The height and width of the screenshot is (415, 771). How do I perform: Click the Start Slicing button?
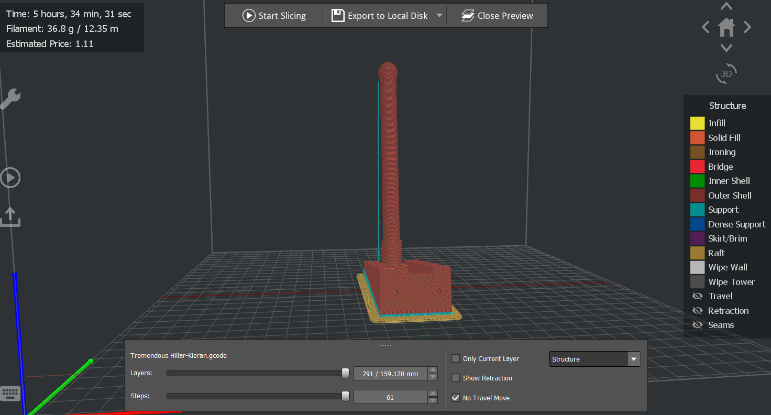[274, 16]
